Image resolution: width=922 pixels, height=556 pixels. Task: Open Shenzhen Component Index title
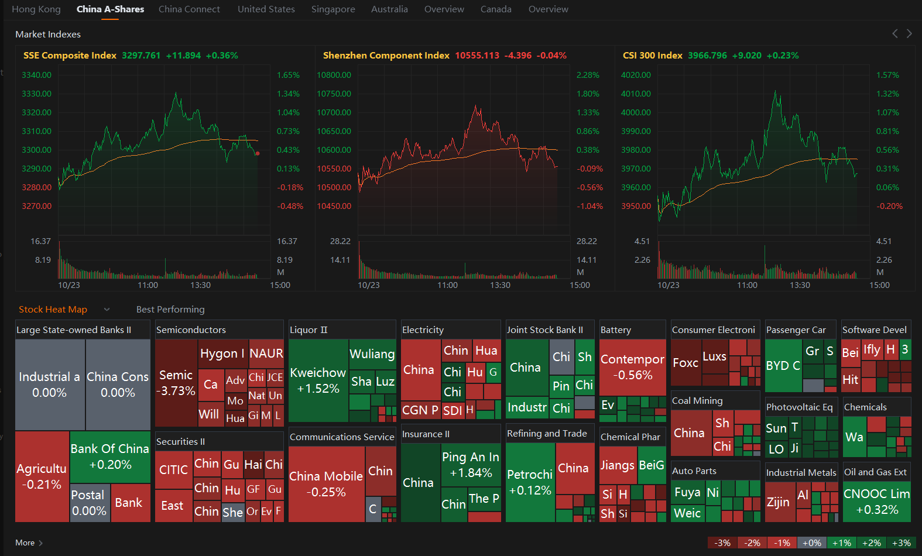click(x=386, y=56)
